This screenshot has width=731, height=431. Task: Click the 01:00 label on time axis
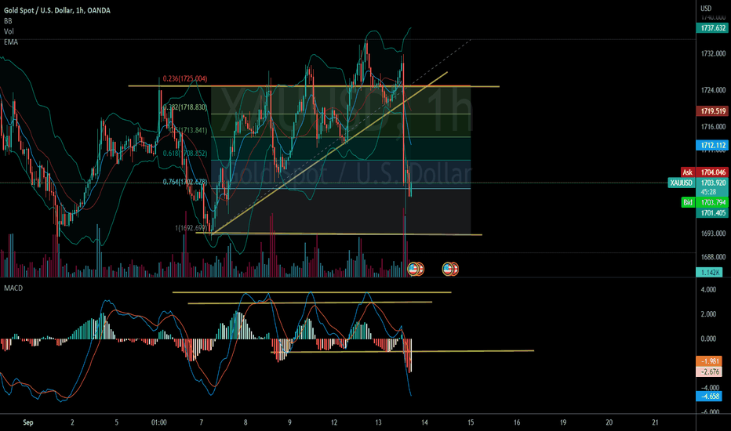point(159,422)
